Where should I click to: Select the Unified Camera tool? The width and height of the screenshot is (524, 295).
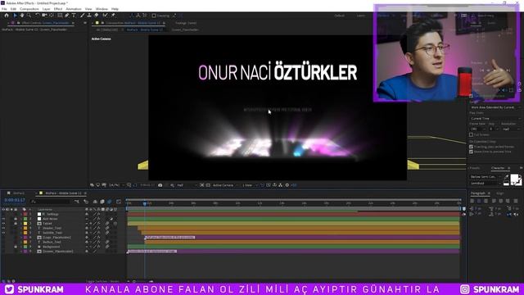tap(44, 16)
